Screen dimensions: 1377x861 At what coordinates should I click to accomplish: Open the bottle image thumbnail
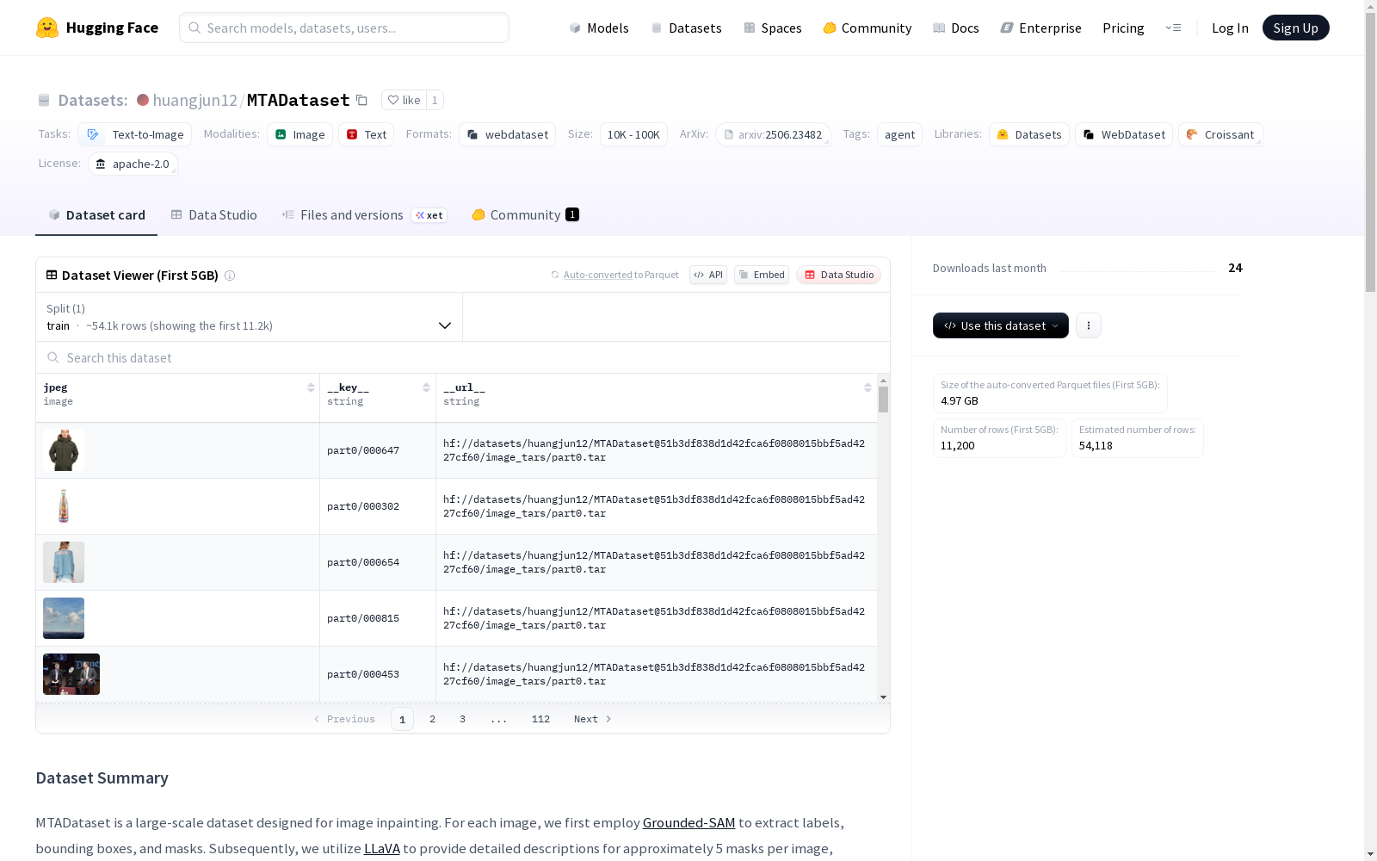click(64, 506)
